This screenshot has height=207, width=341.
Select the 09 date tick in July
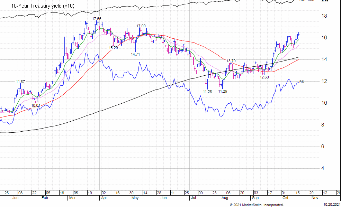(x=200, y=193)
